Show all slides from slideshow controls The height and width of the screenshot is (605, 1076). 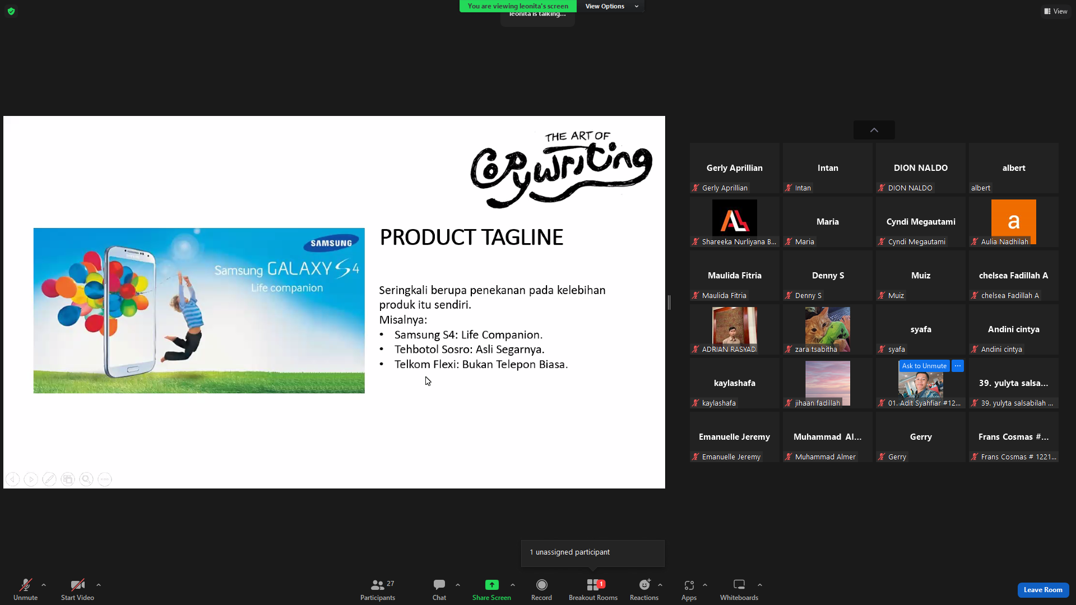pos(68,480)
